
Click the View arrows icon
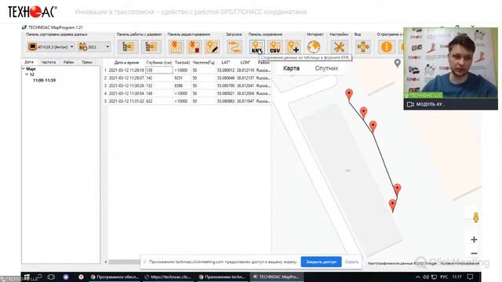pyautogui.click(x=363, y=47)
